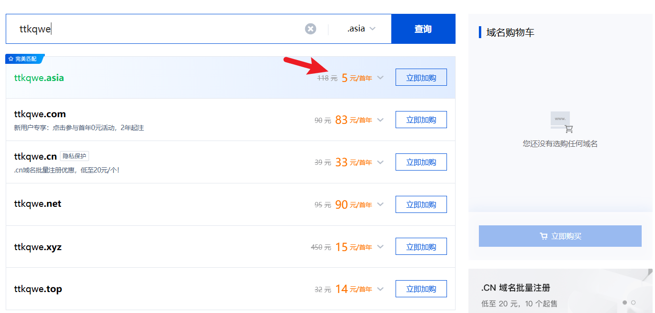Viewport: 655px width, 313px height.
Task: Click the 隐私保护 tag on ttkqwe.cn
Action: pyautogui.click(x=75, y=156)
